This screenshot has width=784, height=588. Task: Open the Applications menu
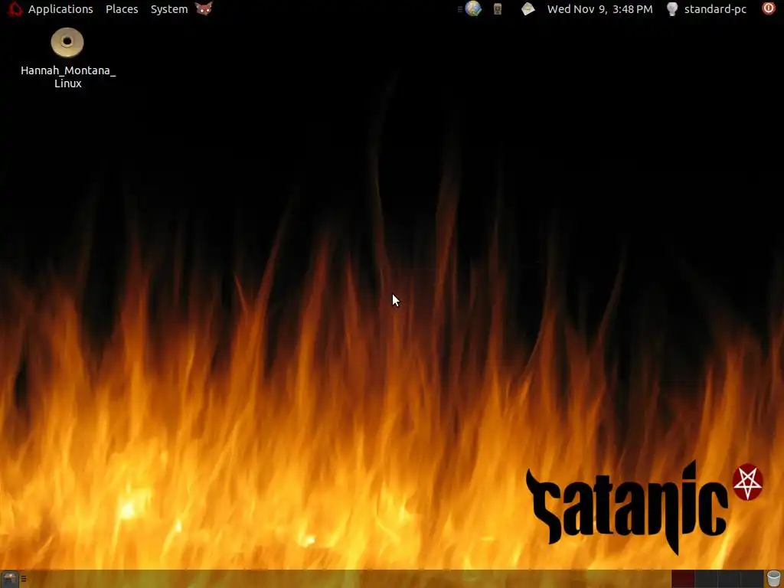coord(60,9)
